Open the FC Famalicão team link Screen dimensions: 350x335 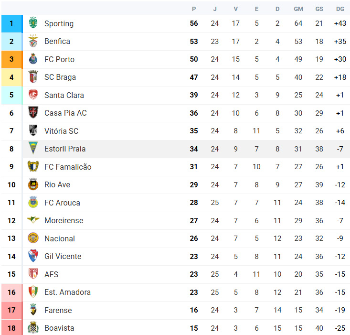[68, 167]
